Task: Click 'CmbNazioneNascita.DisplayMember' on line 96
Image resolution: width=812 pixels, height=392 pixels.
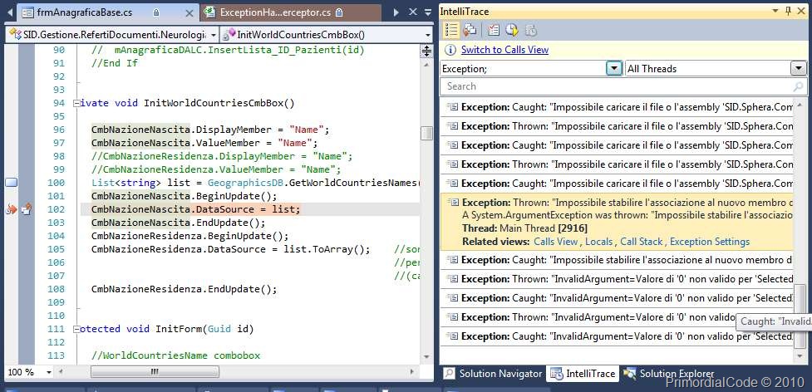Action: (x=181, y=130)
